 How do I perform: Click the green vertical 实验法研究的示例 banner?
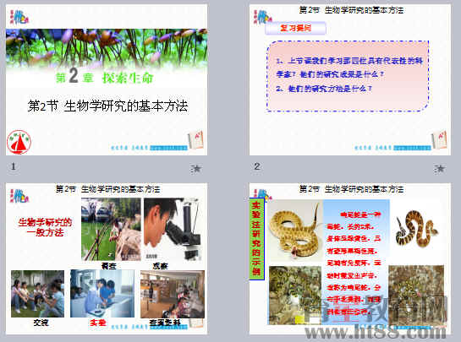click(x=256, y=239)
